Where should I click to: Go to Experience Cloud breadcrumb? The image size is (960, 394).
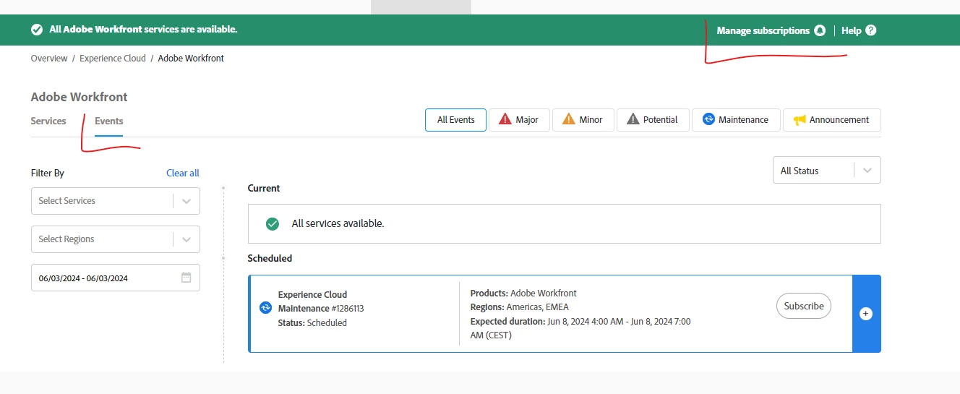tap(113, 58)
